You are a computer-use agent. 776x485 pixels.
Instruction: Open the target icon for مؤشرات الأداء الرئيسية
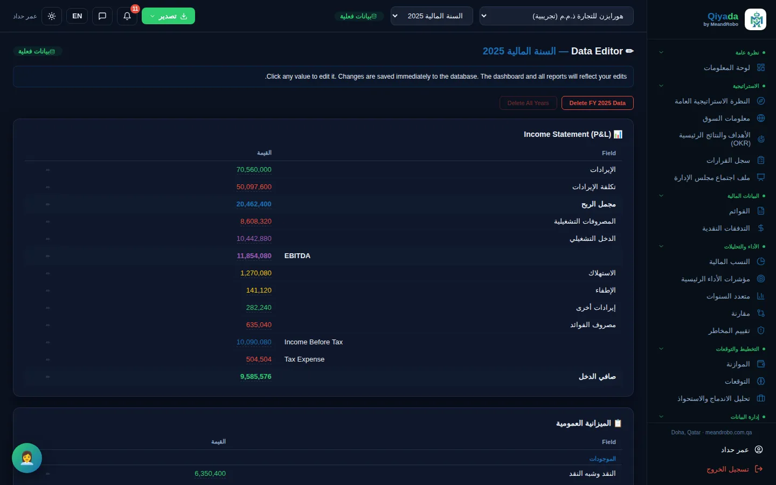(x=761, y=279)
